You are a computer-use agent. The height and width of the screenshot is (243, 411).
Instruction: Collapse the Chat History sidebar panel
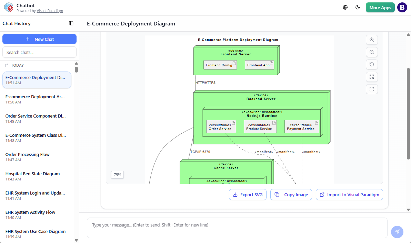click(71, 23)
